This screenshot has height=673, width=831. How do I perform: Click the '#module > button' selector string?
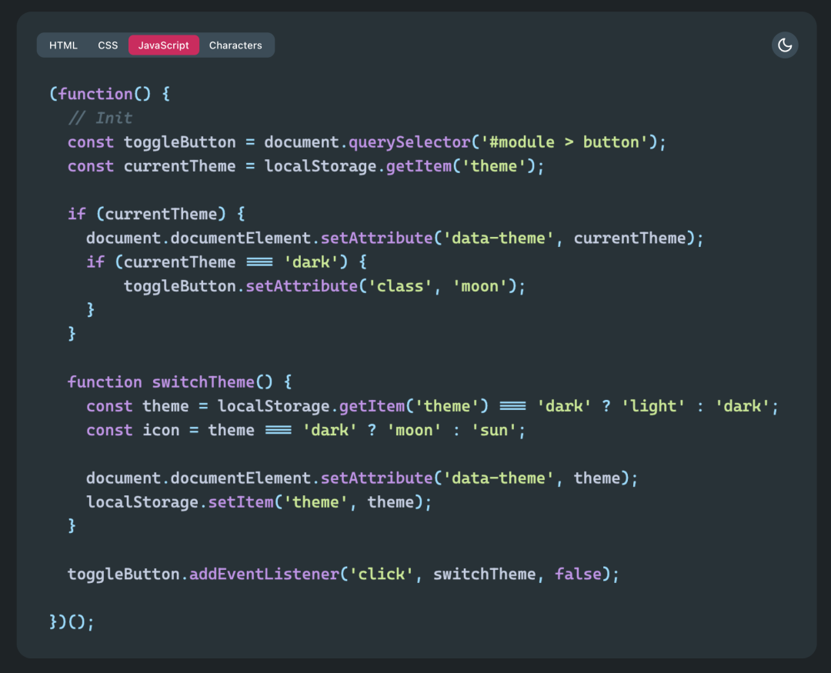tap(564, 142)
